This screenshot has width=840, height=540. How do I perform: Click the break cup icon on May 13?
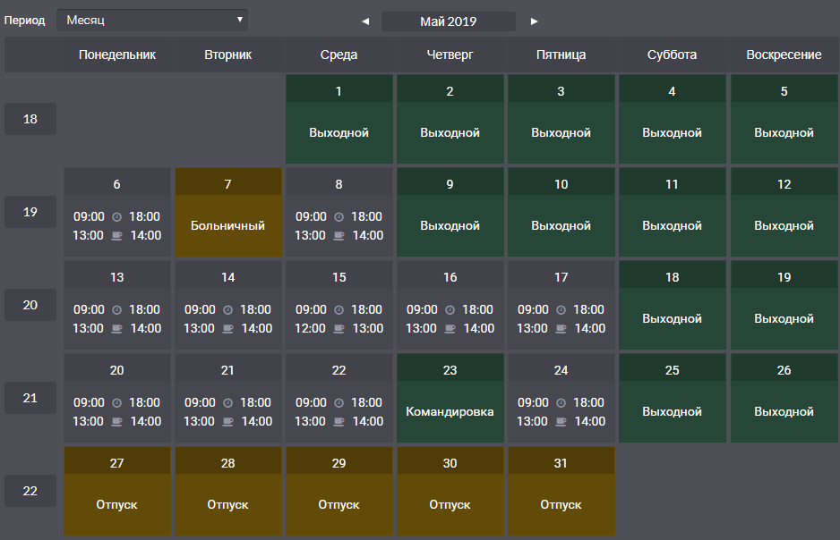pyautogui.click(x=116, y=329)
